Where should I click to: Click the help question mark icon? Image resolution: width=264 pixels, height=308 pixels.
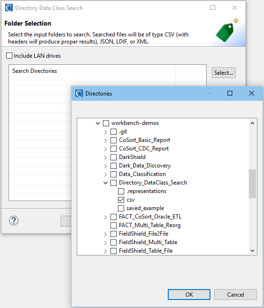14,220
